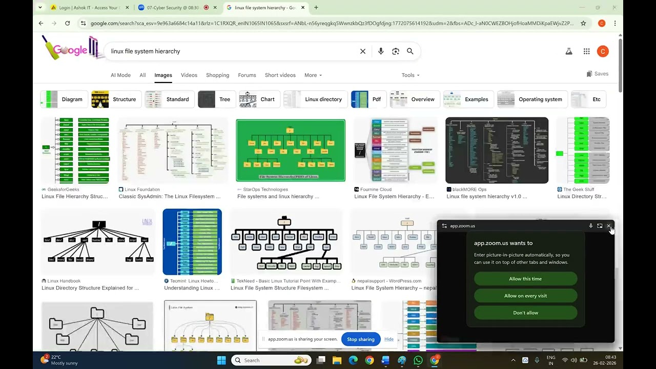Clear the search box with X
Viewport: 656px width, 369px height.
(363, 51)
